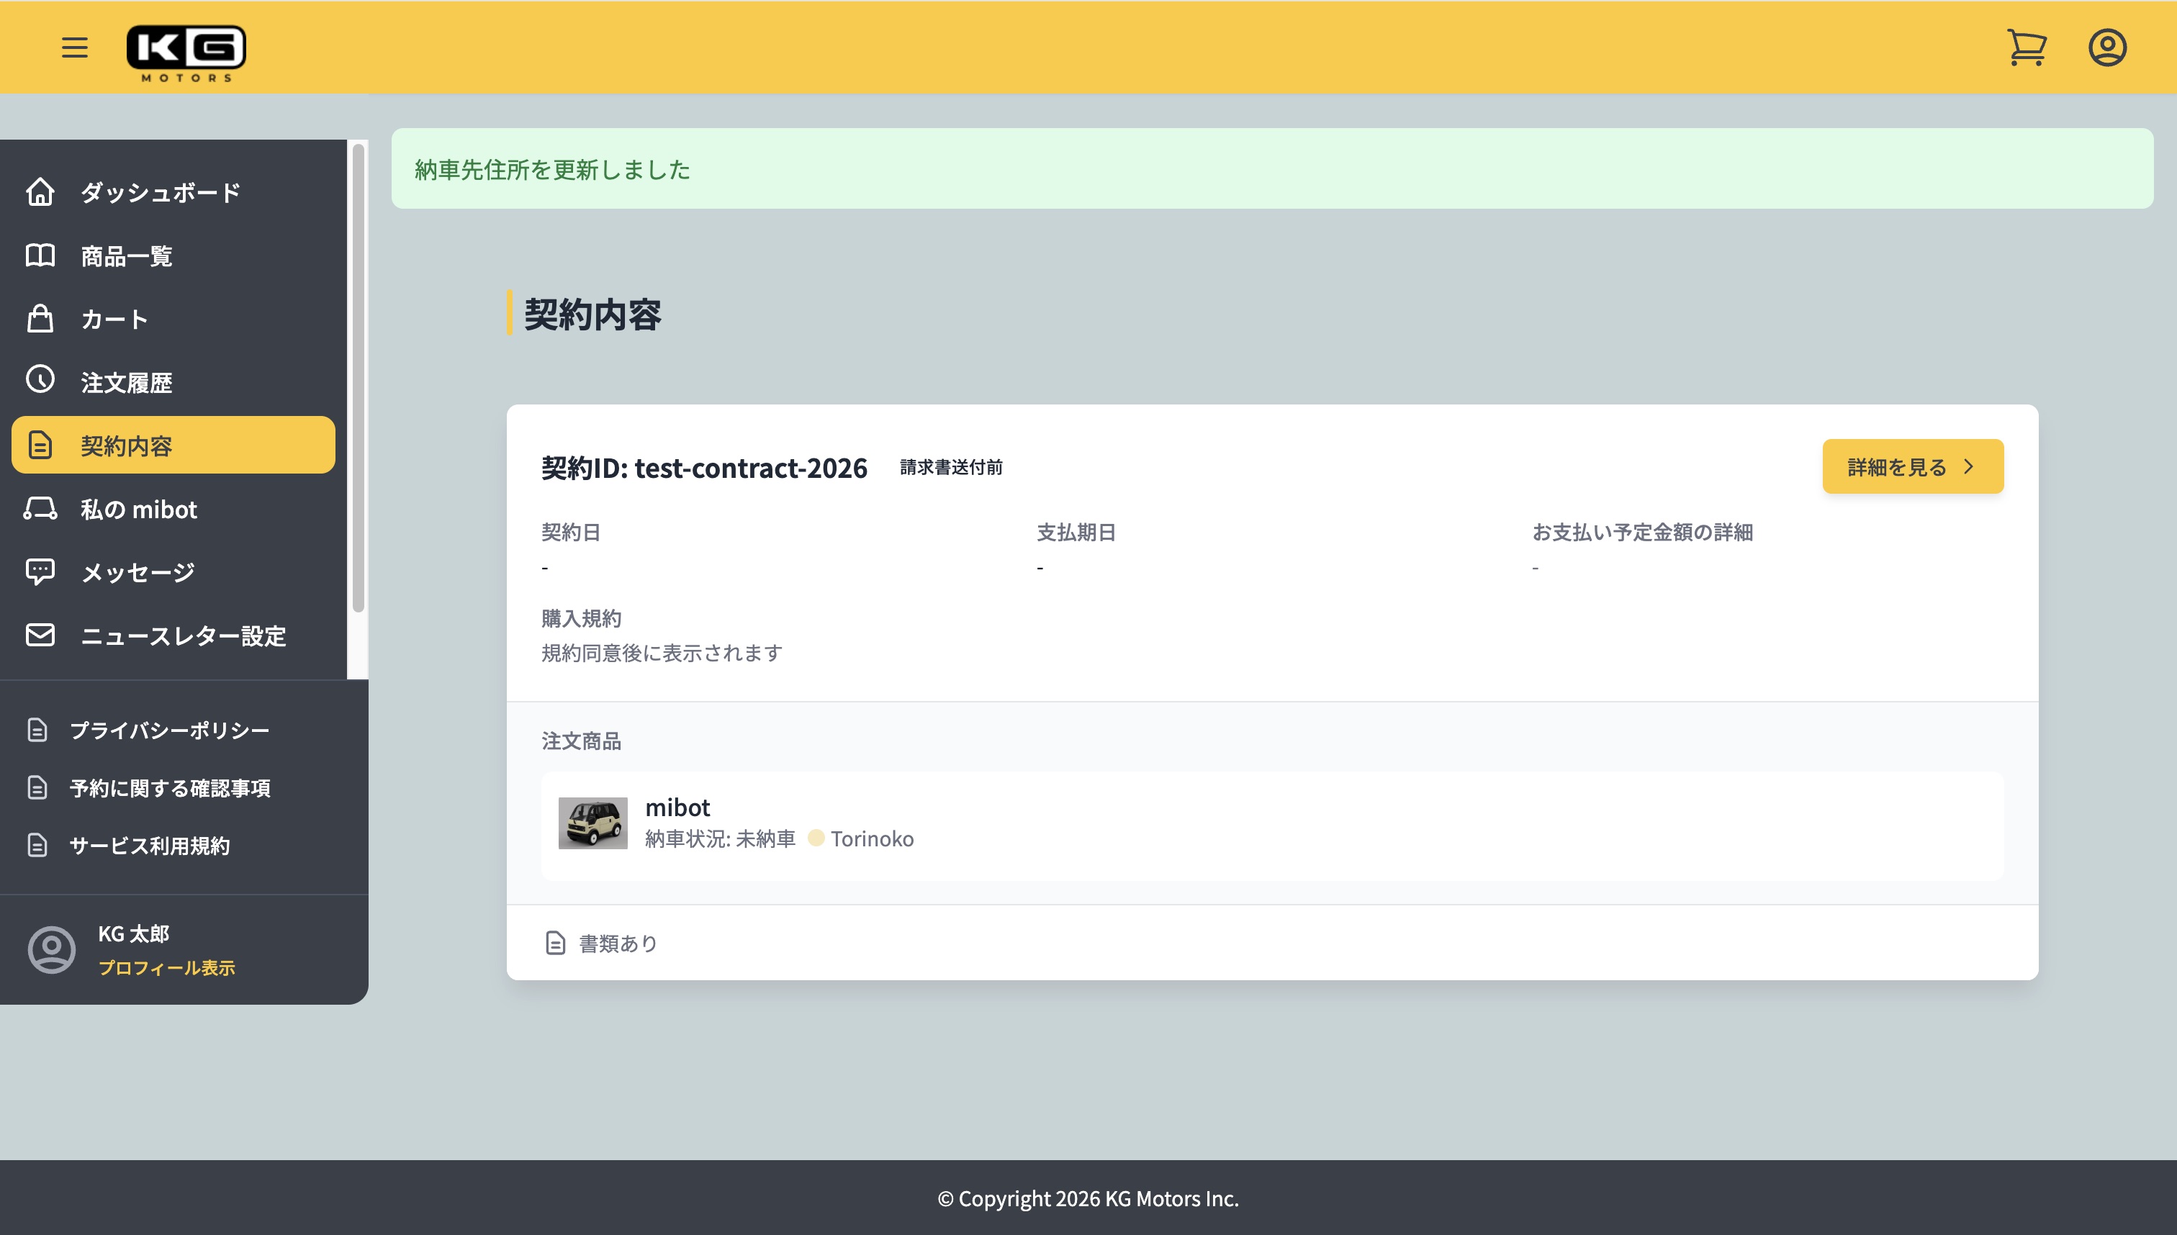Open the cart icon in the top bar
The width and height of the screenshot is (2177, 1235).
point(2028,48)
